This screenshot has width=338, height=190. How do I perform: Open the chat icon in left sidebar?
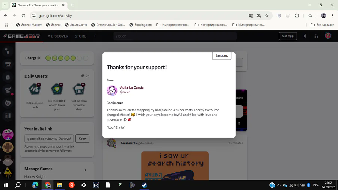pyautogui.click(x=8, y=103)
